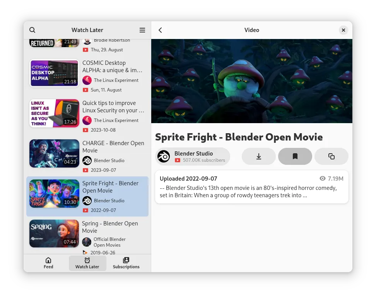Viewport: 376px width, 298px height.
Task: Click Blender Studio logo in CHARGE entry
Action: coord(87,161)
